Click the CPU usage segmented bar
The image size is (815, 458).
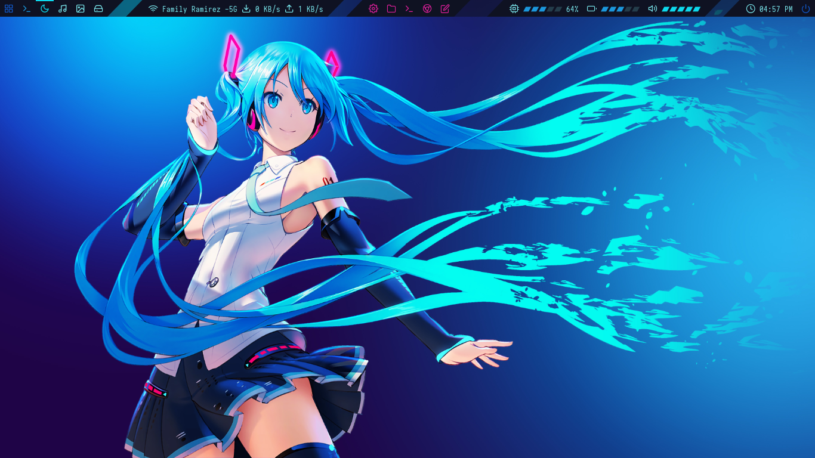[x=543, y=10]
